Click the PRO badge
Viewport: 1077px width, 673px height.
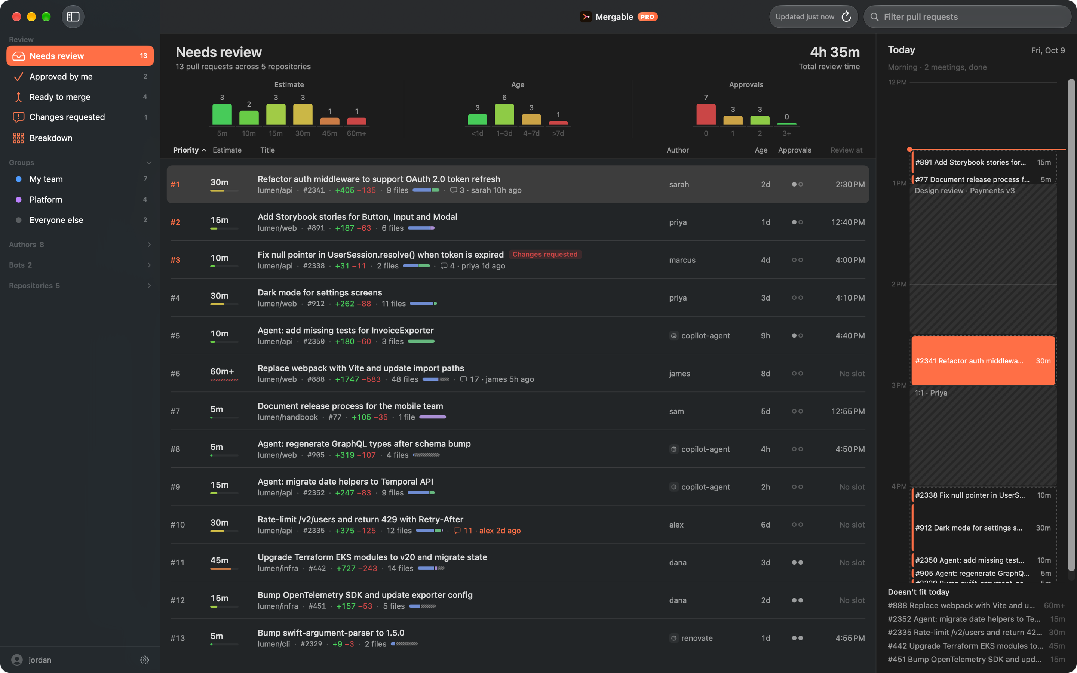click(648, 17)
